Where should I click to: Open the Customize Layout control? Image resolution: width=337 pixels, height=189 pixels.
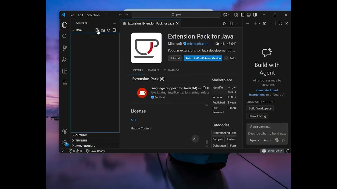pyautogui.click(x=236, y=15)
